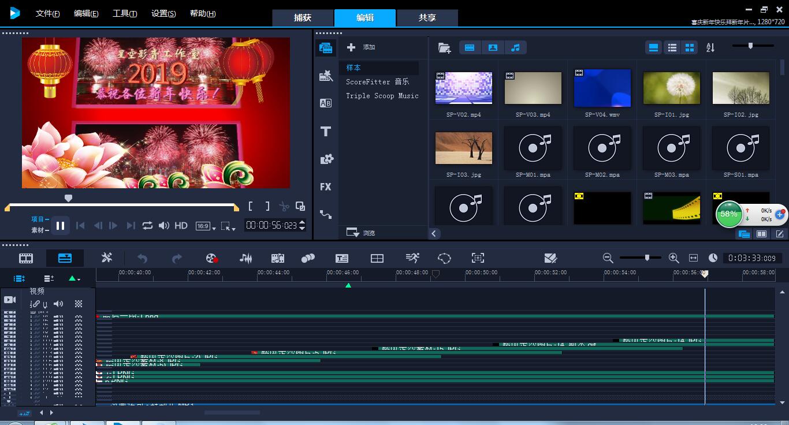Open the Instant Project templates panel

(x=326, y=76)
